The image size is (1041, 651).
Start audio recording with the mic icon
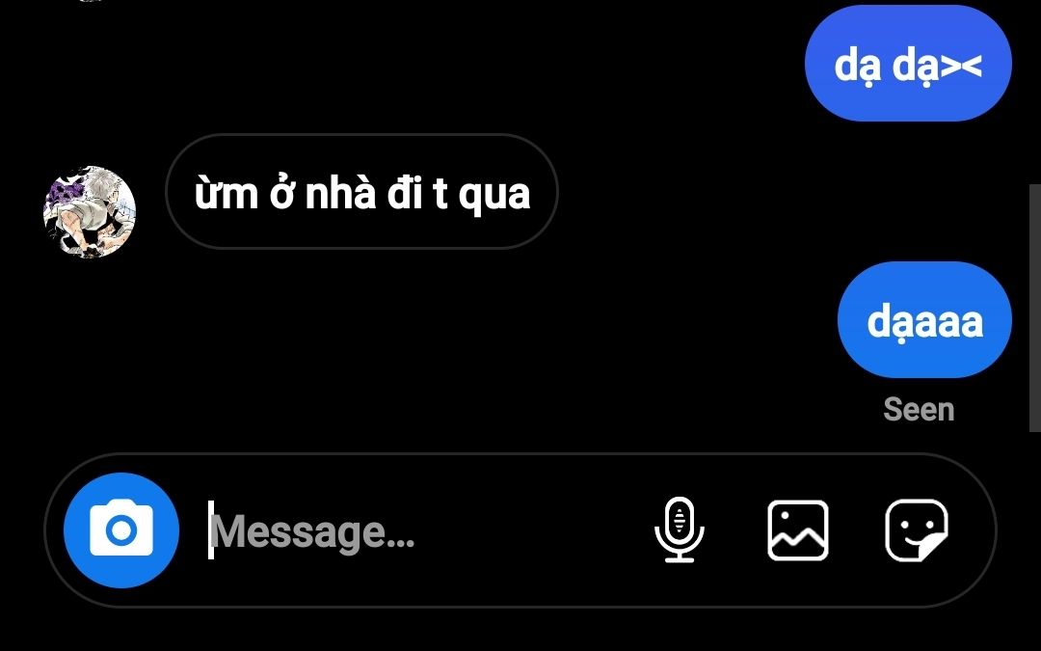tap(680, 529)
